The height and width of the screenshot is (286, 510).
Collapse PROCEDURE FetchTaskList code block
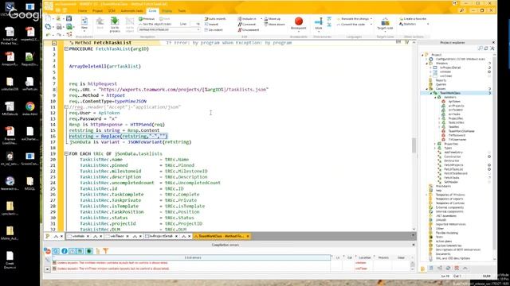point(66,49)
